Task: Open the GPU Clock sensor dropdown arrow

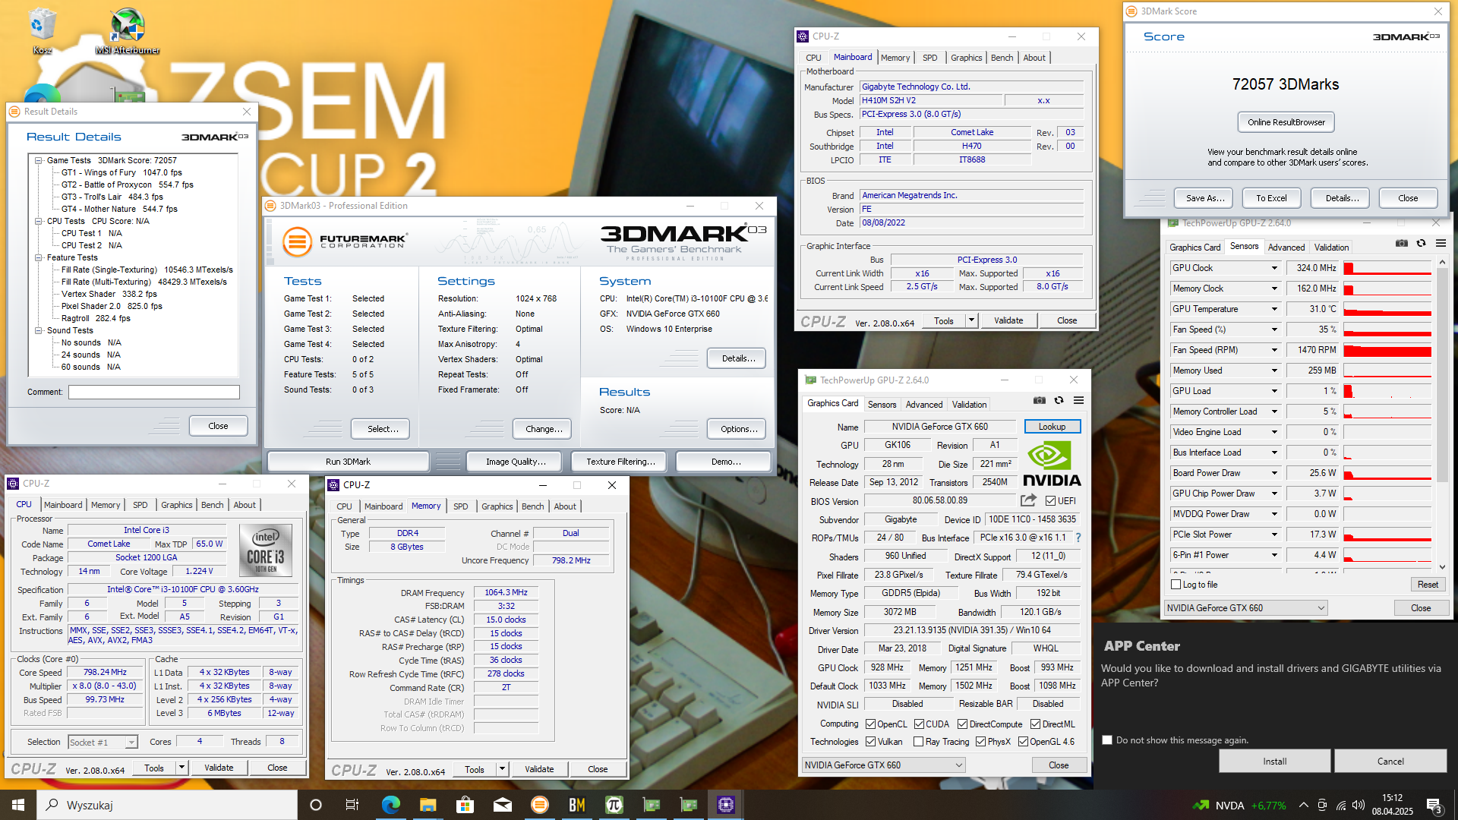Action: (1274, 268)
